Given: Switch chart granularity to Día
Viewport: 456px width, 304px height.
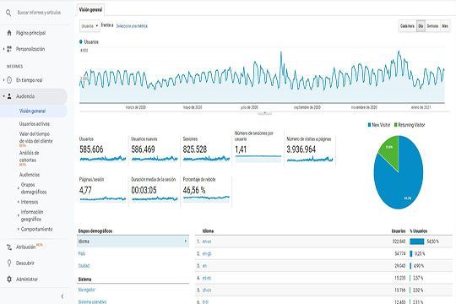Looking at the screenshot, I should coord(421,26).
